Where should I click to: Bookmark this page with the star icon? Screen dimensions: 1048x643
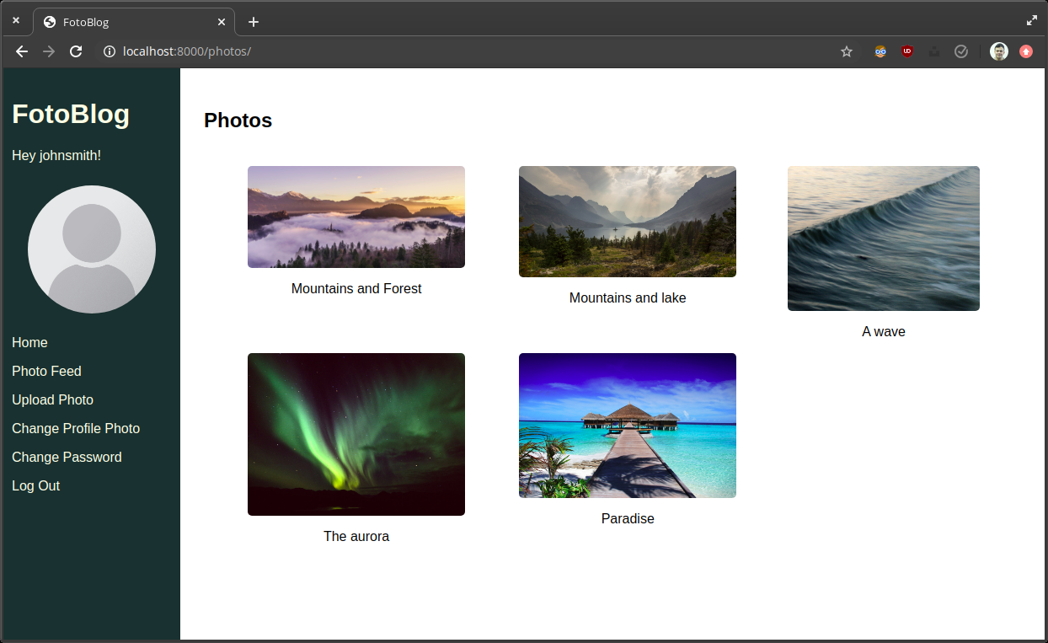pyautogui.click(x=846, y=51)
